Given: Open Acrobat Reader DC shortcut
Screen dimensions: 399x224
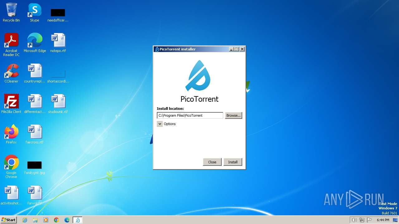Looking at the screenshot, I should click(x=11, y=45).
